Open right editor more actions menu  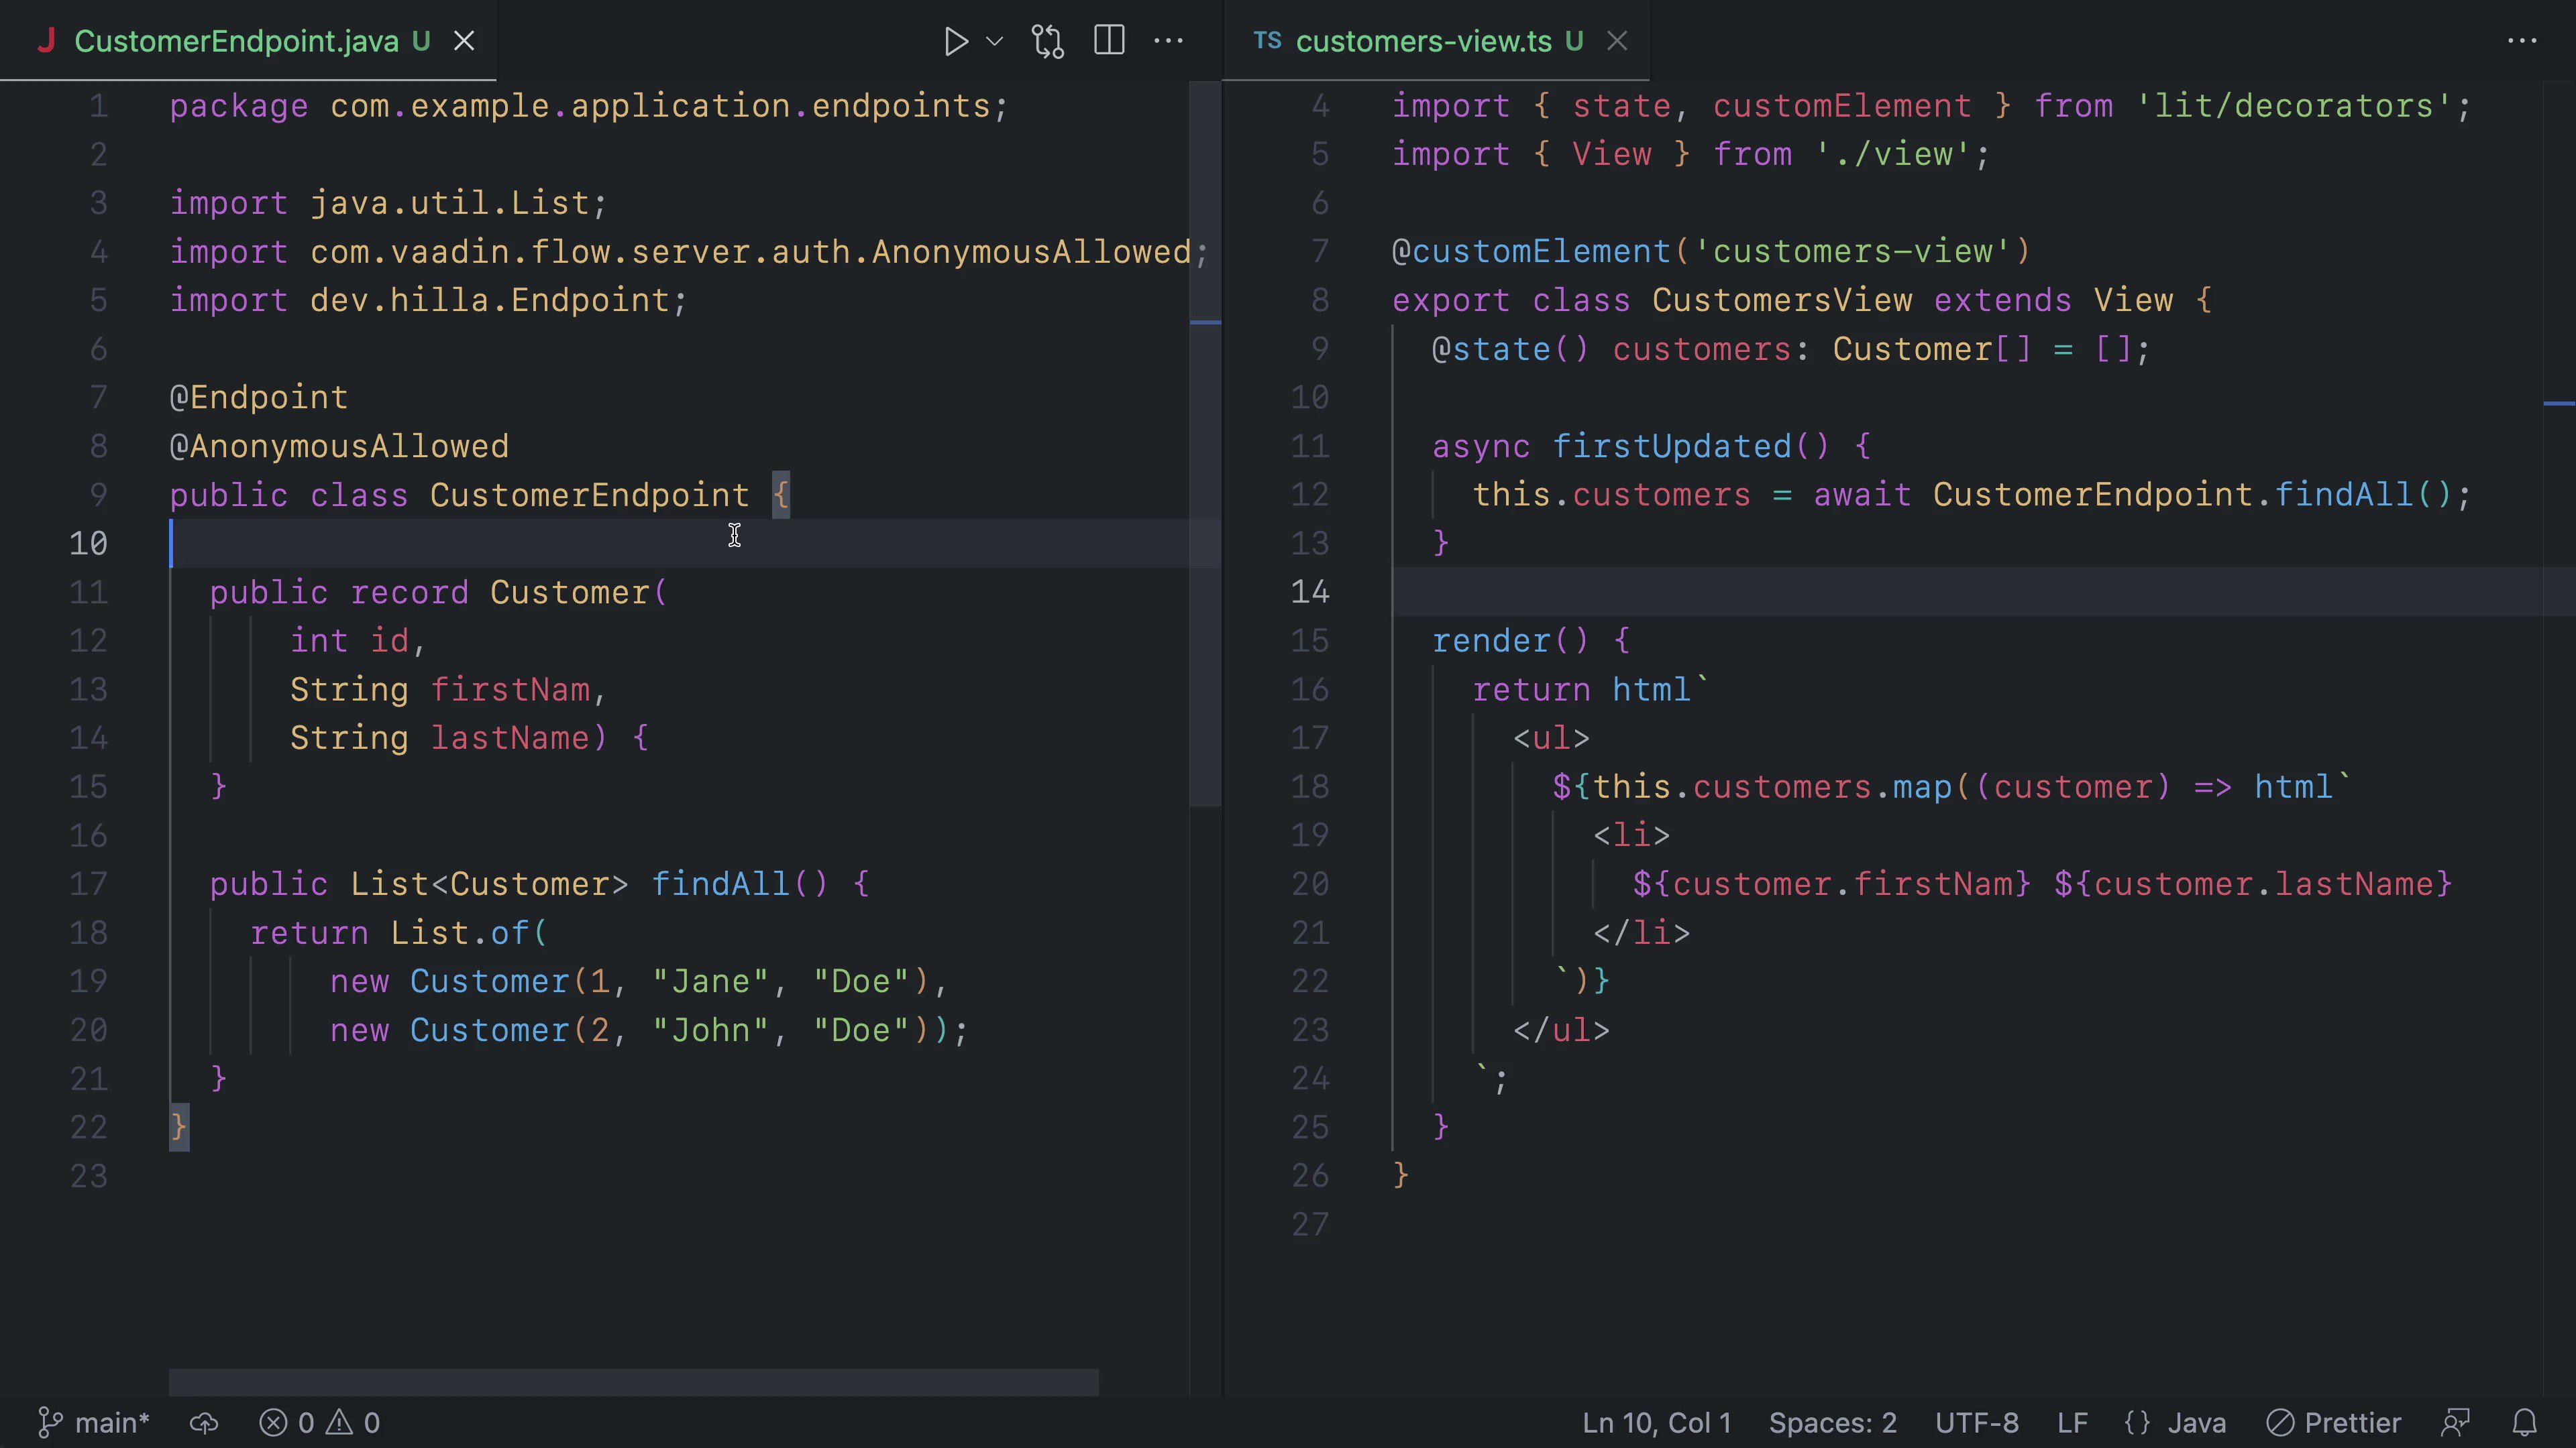pos(2521,41)
